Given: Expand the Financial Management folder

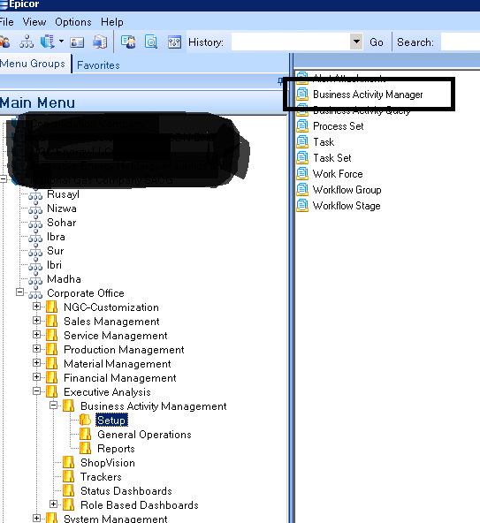Looking at the screenshot, I should (x=37, y=377).
